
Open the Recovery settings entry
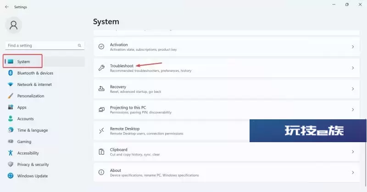coord(227,89)
